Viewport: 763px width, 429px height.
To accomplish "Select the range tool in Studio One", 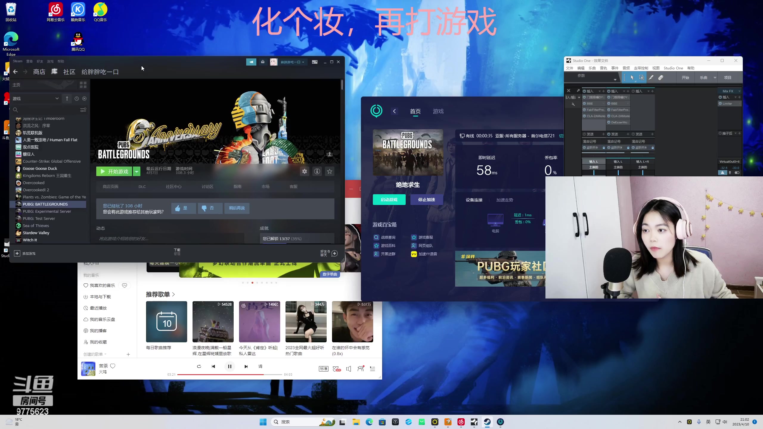I will [x=641, y=77].
